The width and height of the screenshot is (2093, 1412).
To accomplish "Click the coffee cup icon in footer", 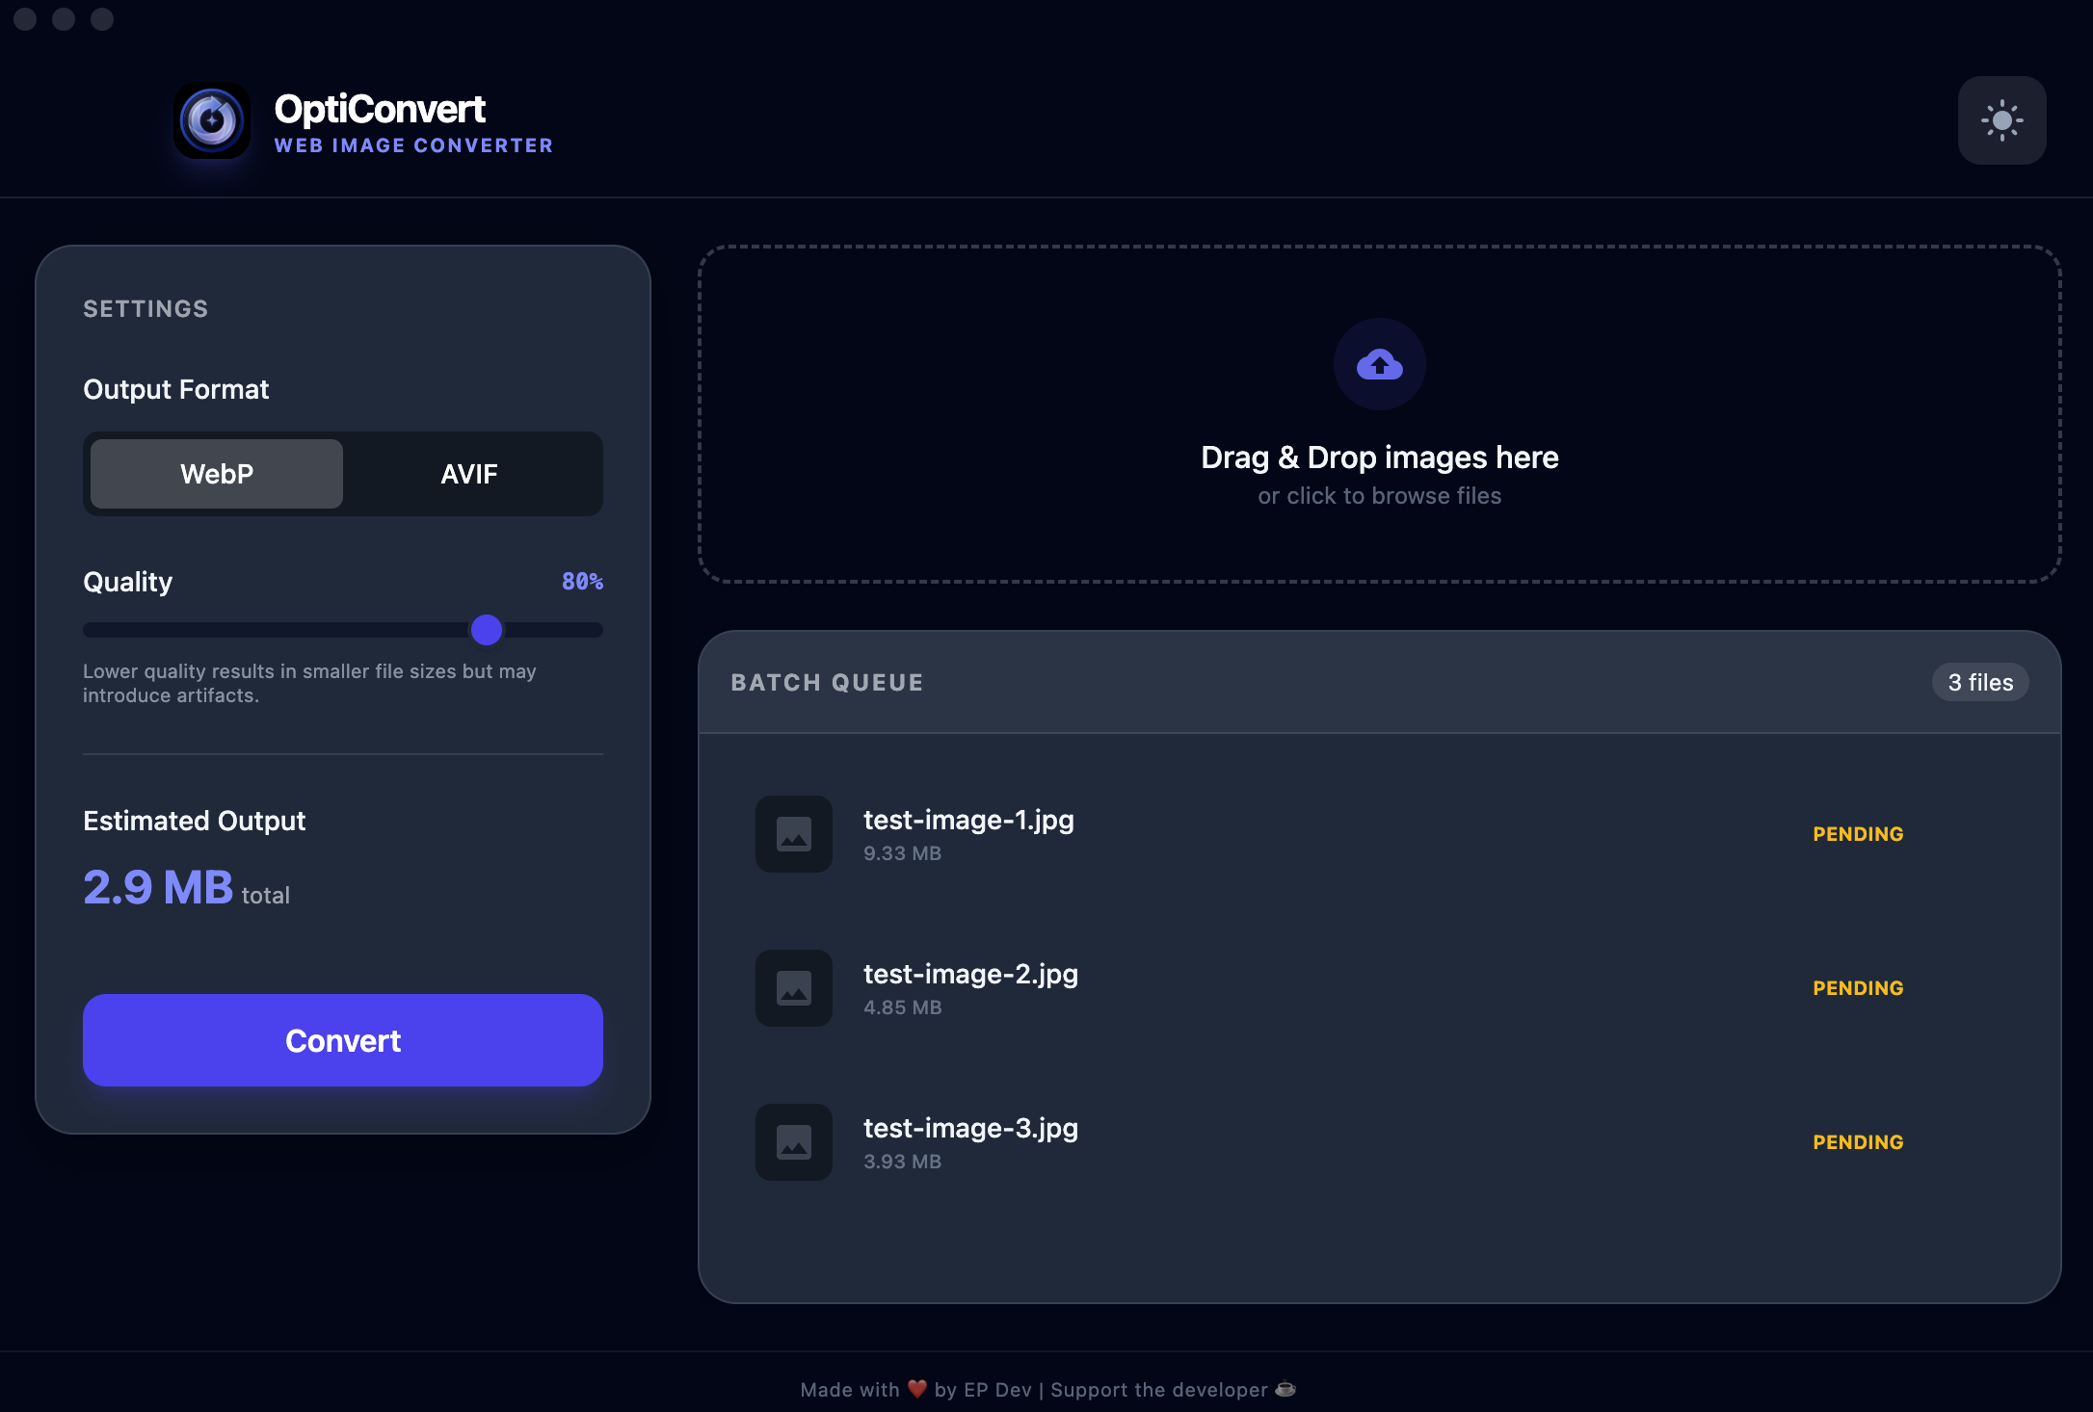I will pyautogui.click(x=1285, y=1389).
